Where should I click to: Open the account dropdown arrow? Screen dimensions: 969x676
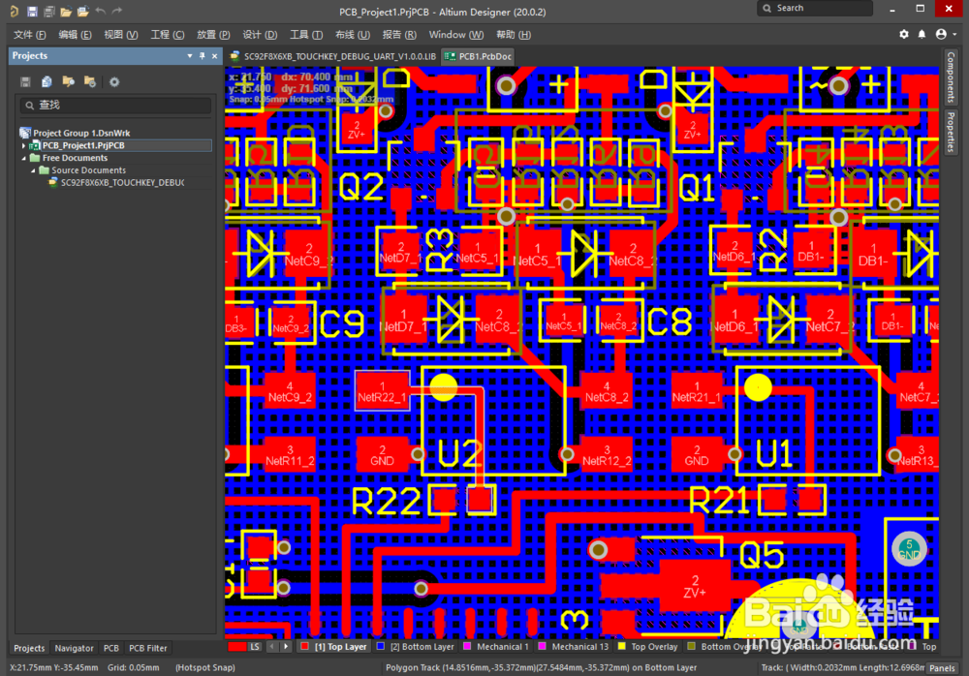pos(954,34)
